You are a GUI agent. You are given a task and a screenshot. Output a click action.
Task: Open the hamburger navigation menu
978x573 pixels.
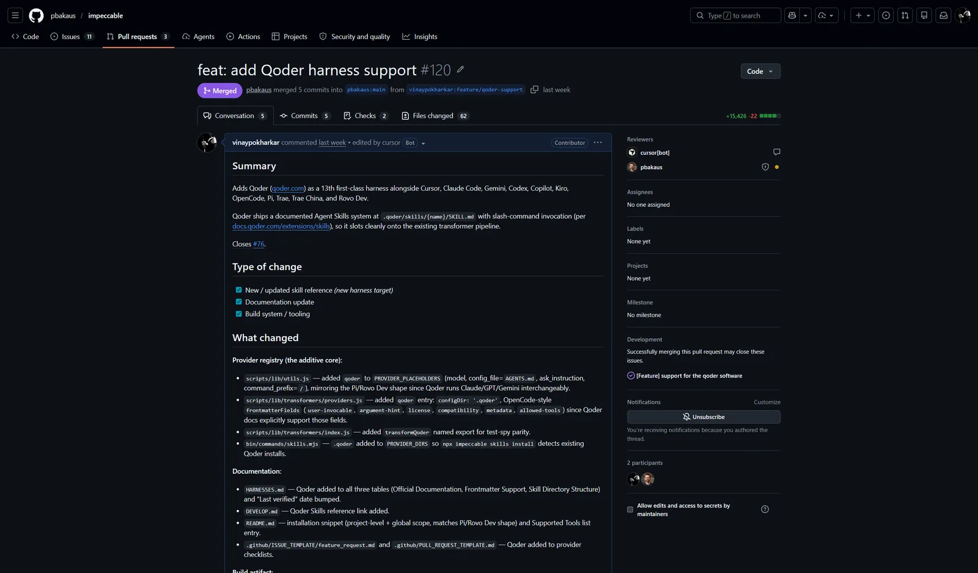tap(15, 15)
